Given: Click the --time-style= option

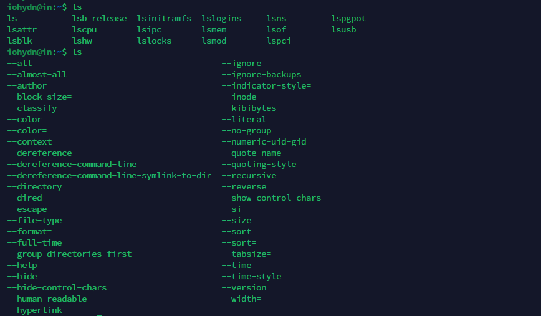Looking at the screenshot, I should (x=254, y=277).
